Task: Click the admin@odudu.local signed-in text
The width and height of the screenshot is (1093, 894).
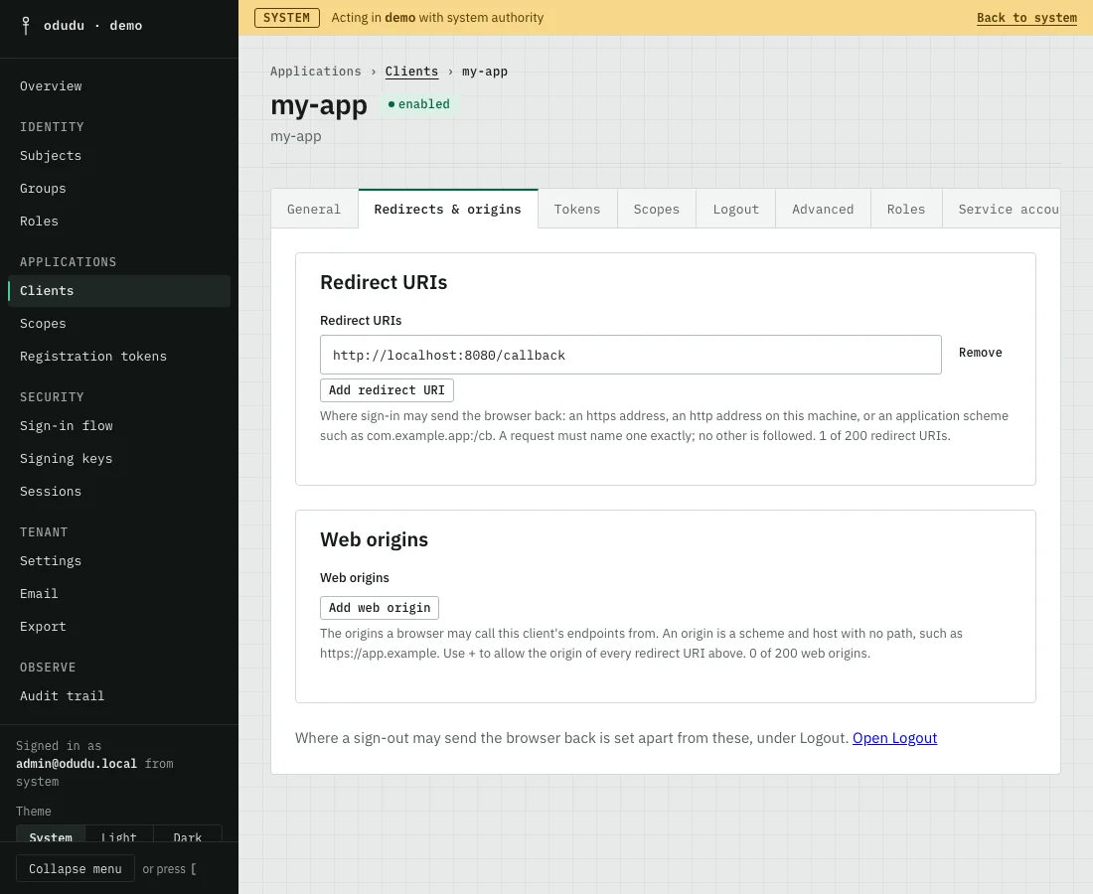Action: coord(77,764)
